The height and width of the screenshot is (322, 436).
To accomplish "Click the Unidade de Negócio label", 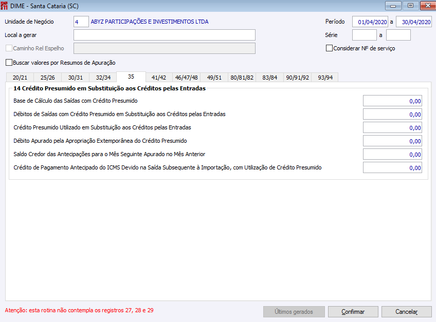I will [x=29, y=22].
